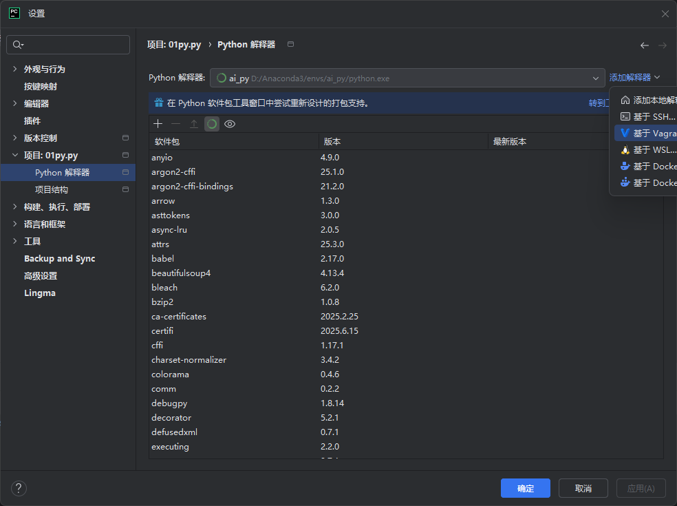Screen dimensions: 677x506
Task: Click the uninstall package minus icon
Action: (175, 124)
